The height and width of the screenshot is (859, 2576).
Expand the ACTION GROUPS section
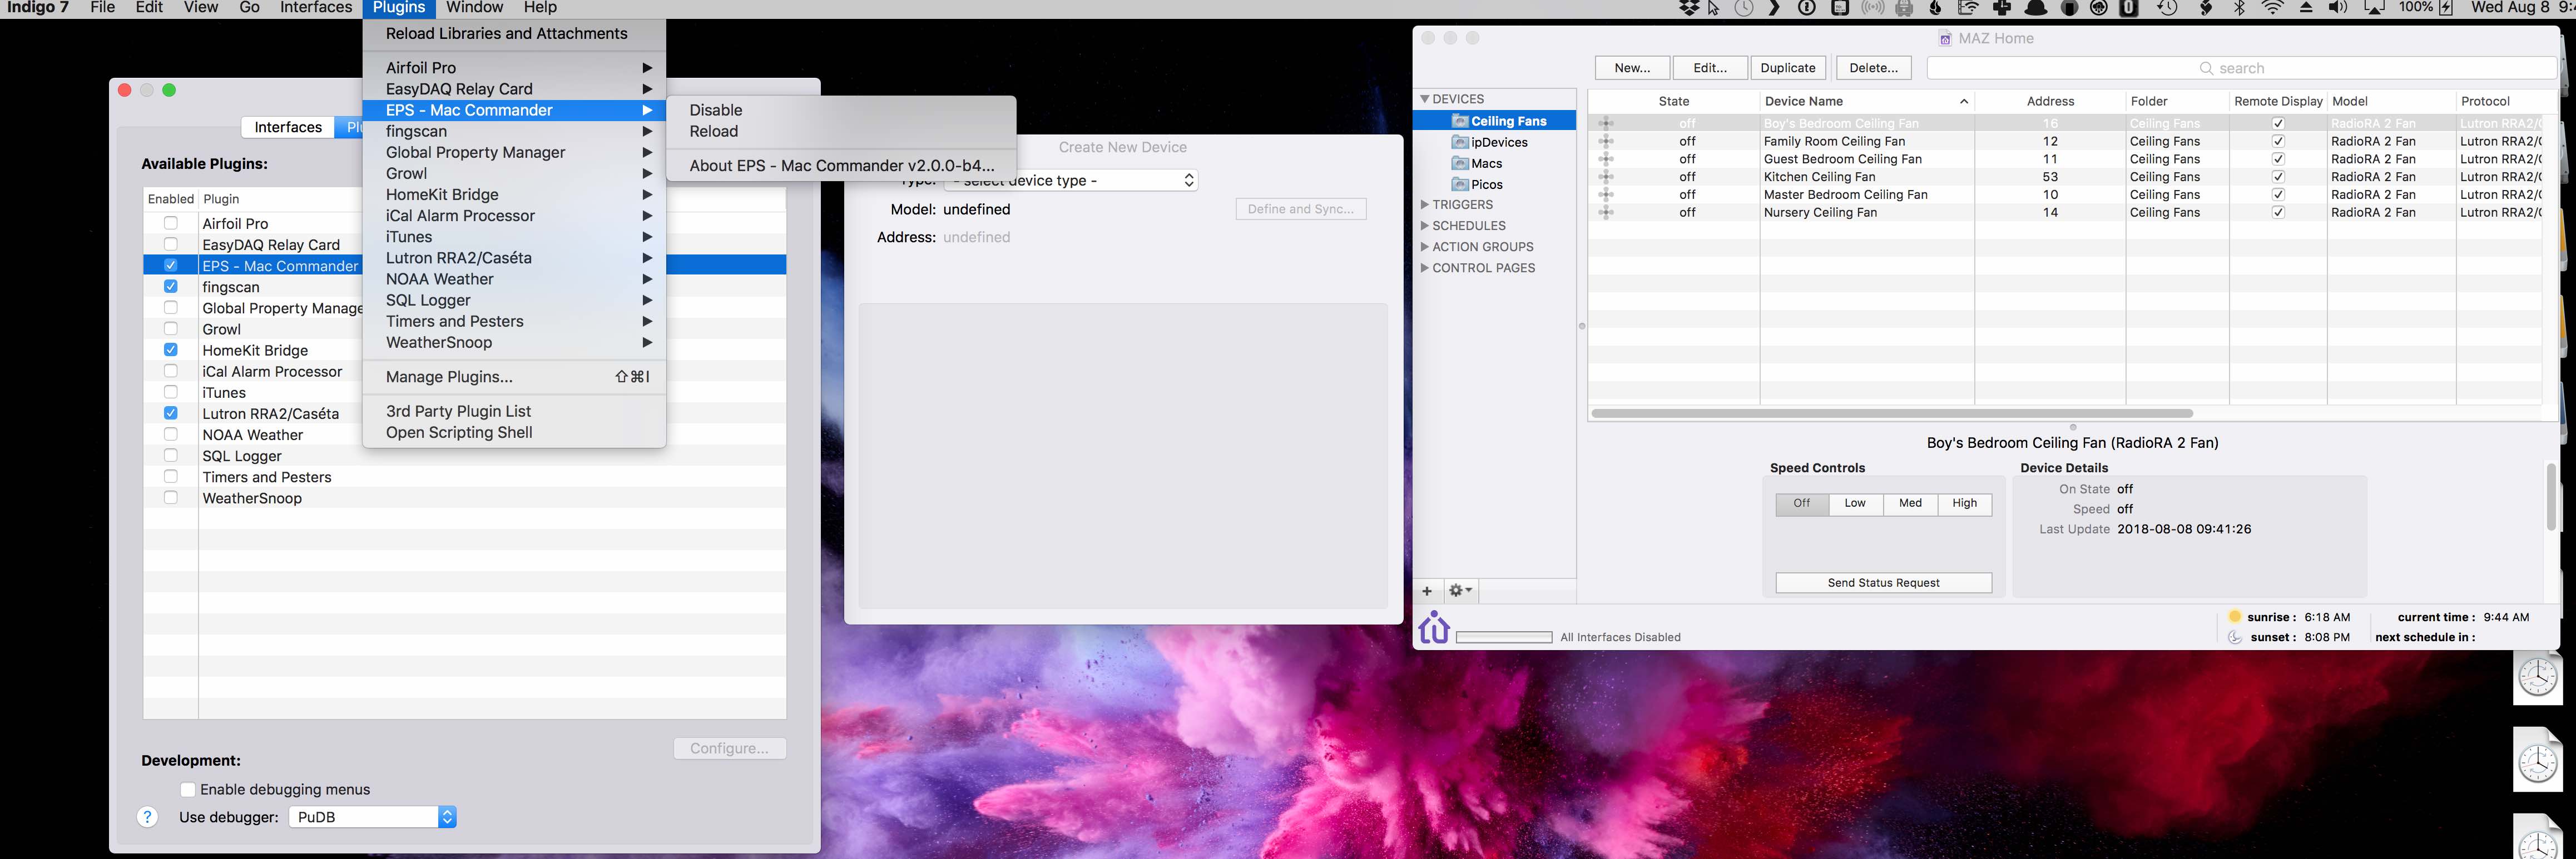coord(1425,247)
